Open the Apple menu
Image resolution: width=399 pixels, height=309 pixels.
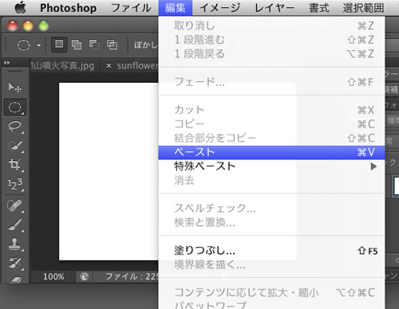(21, 7)
